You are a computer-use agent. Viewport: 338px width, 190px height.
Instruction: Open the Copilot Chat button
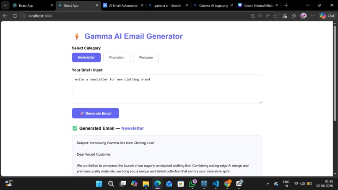coord(327,16)
